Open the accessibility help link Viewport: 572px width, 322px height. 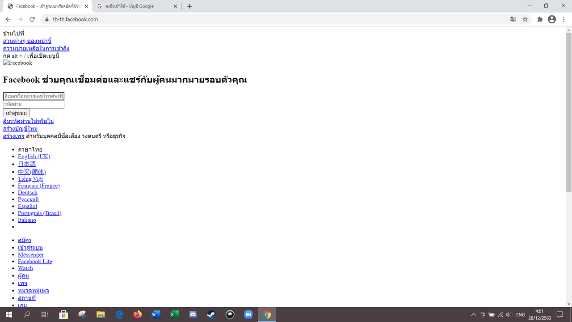pyautogui.click(x=36, y=48)
